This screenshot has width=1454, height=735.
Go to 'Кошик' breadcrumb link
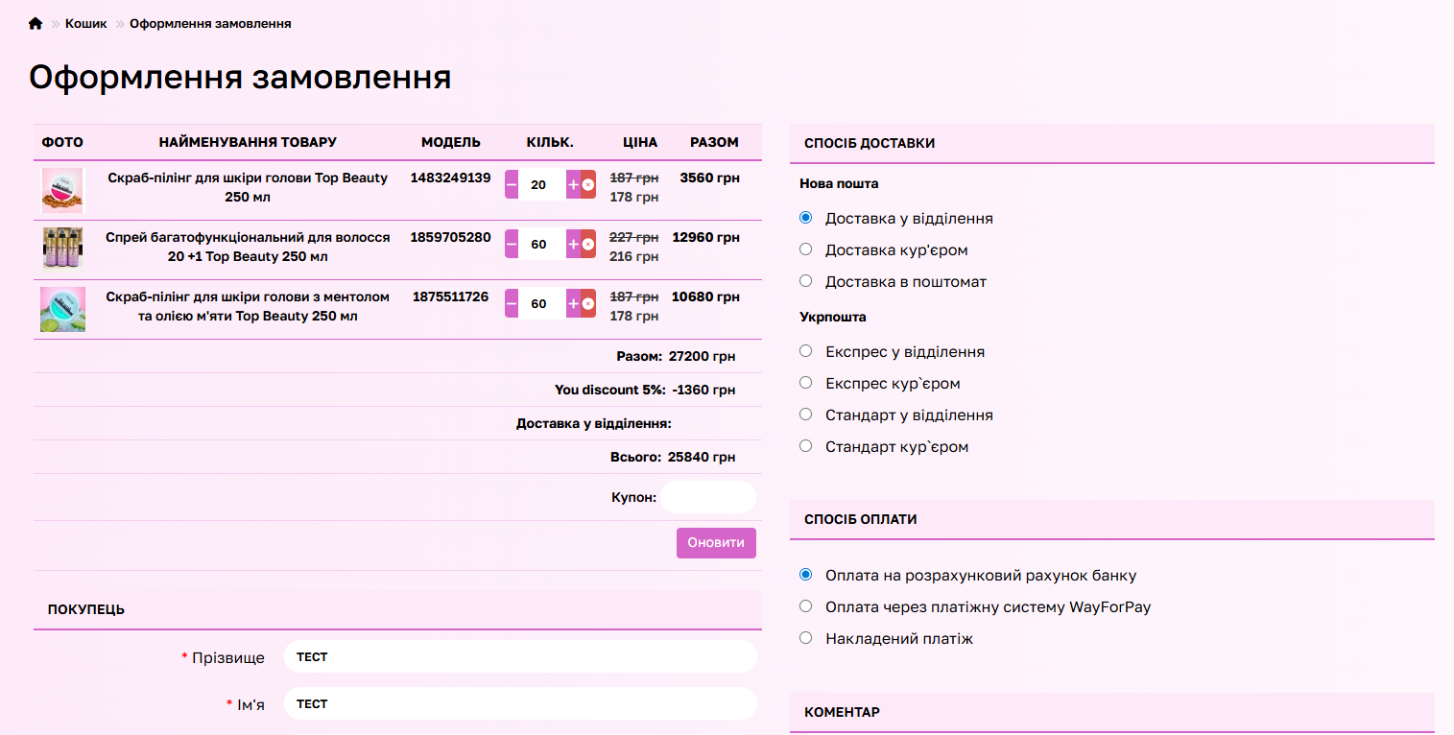click(85, 24)
